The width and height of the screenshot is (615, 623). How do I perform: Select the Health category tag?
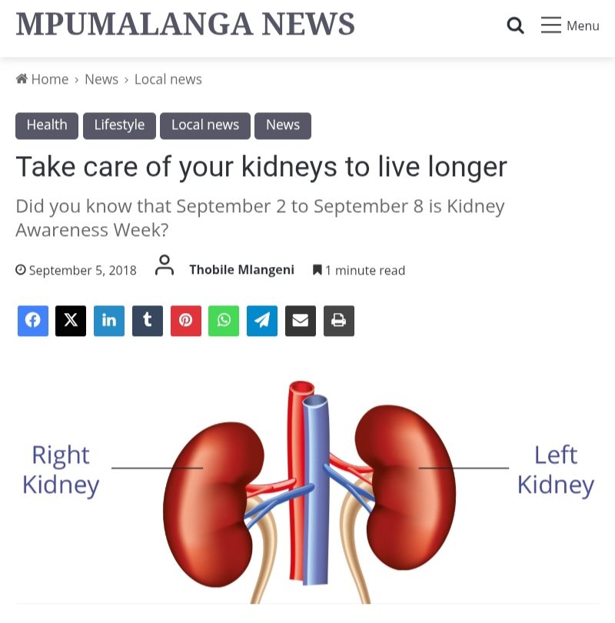click(46, 125)
